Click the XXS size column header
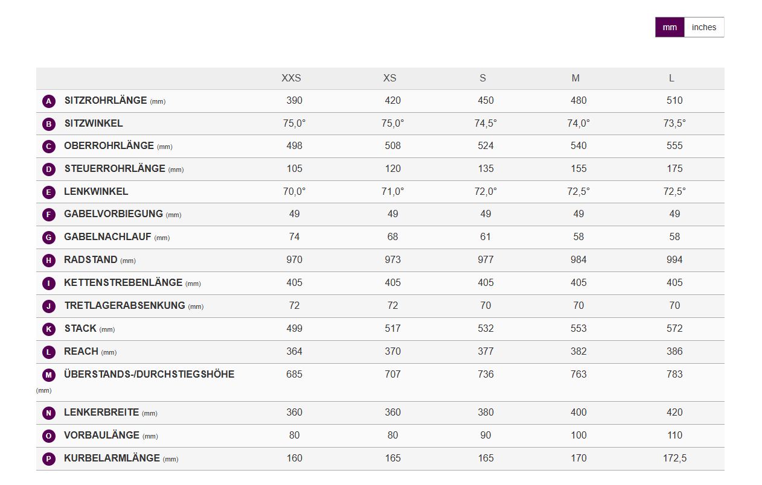 click(x=291, y=78)
